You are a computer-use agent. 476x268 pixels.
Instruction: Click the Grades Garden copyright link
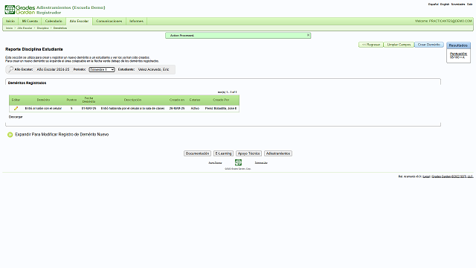click(453, 176)
